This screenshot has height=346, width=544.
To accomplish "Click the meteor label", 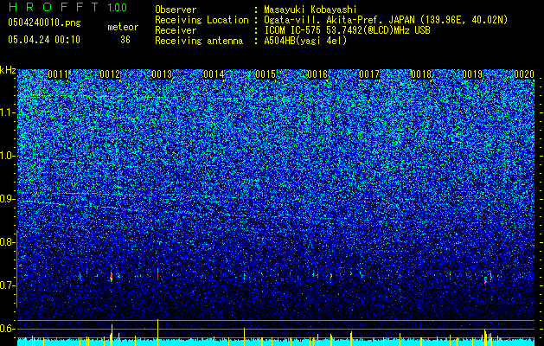I will point(123,27).
